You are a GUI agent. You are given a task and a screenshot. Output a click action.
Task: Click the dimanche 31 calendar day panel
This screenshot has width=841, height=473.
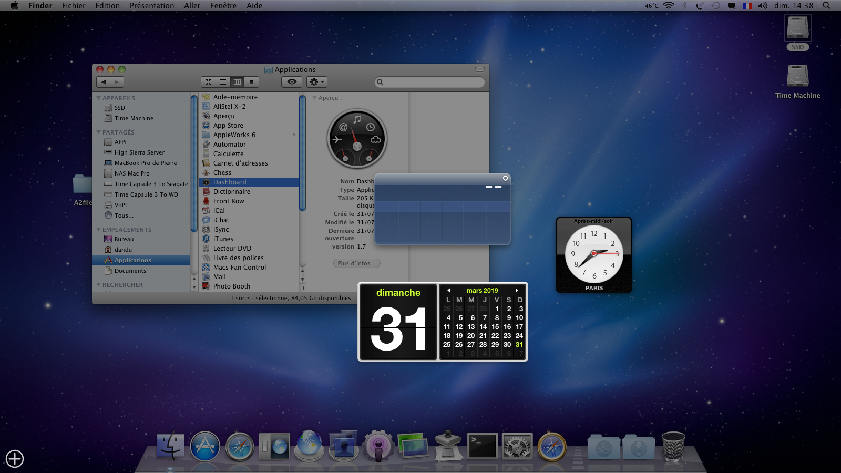coord(398,322)
